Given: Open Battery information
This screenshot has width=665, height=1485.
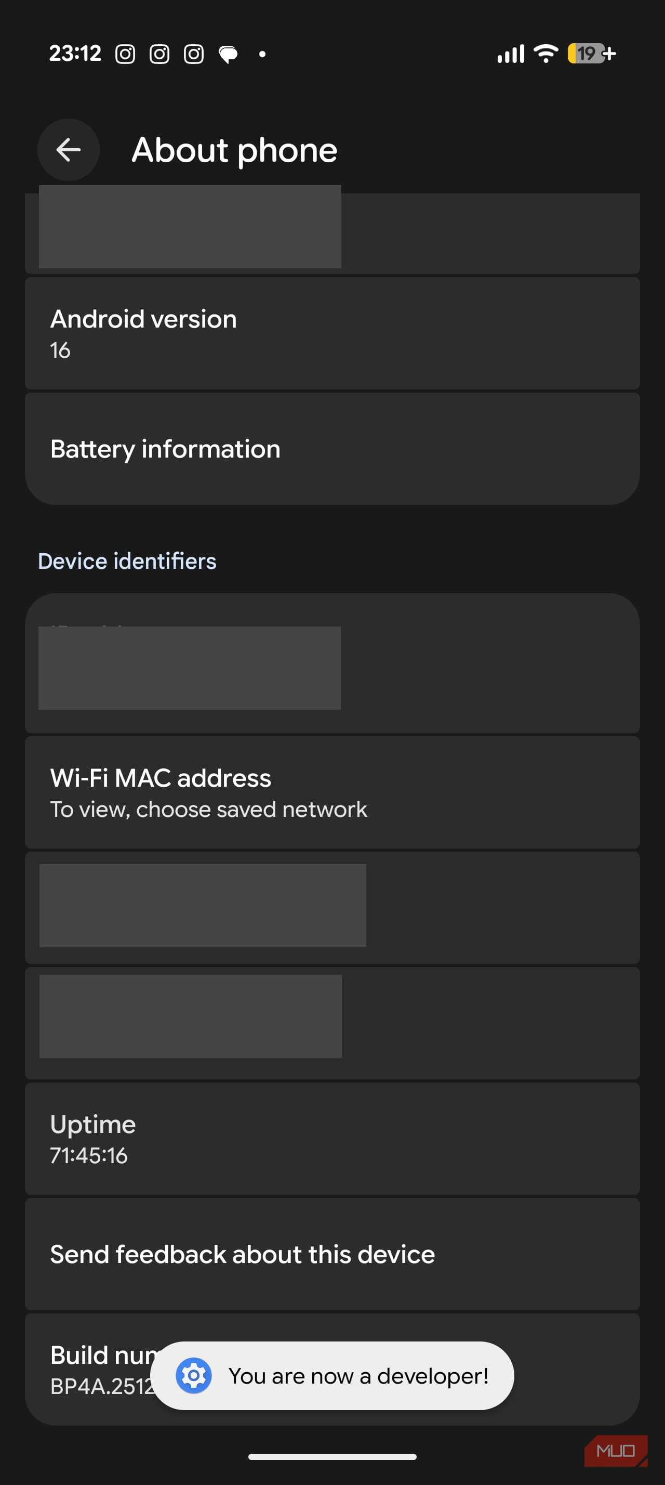Looking at the screenshot, I should click(x=332, y=449).
